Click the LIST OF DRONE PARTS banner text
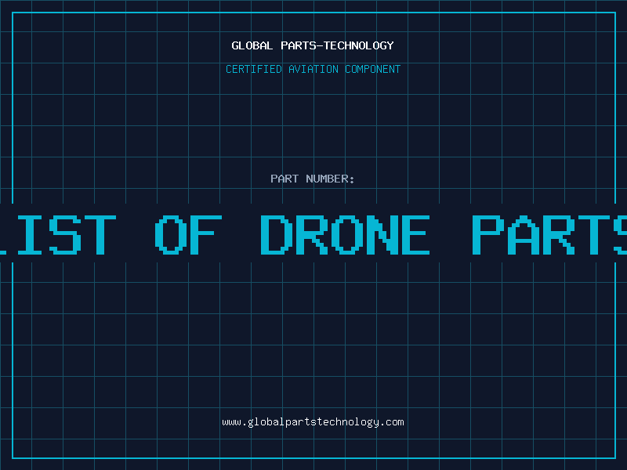This screenshot has height=470, width=627. [x=313, y=234]
